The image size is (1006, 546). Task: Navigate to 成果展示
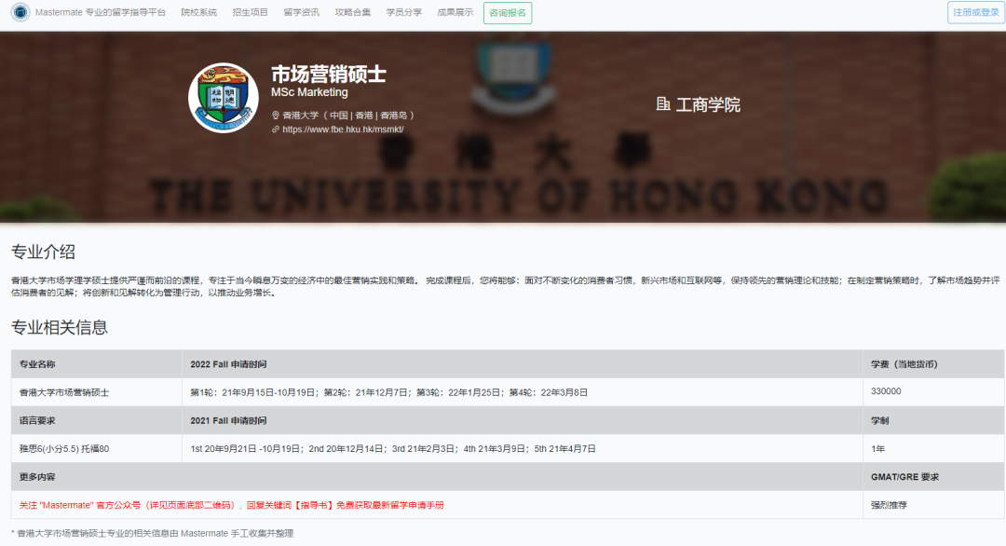(x=455, y=13)
